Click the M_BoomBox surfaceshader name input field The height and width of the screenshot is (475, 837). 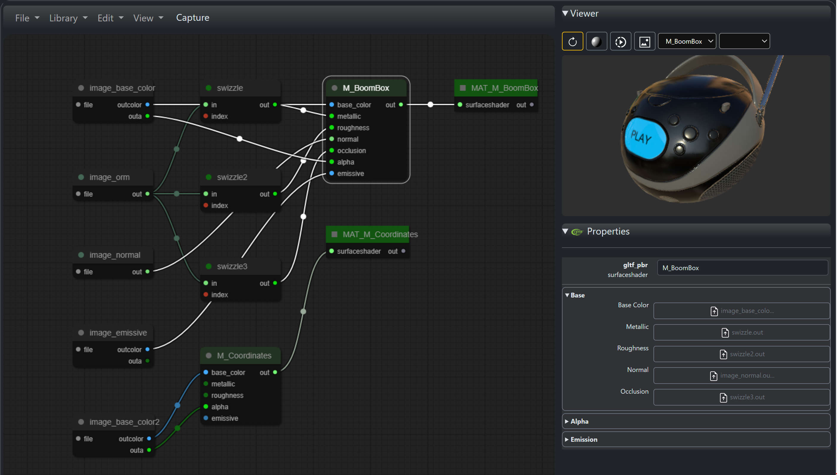(x=743, y=267)
